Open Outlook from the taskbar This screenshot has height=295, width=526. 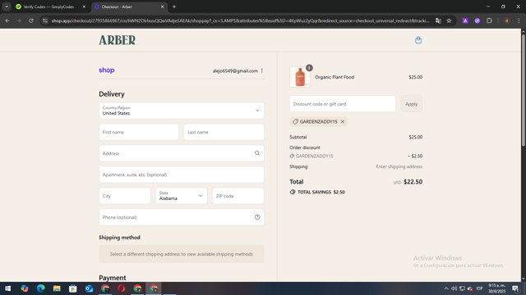pos(89,288)
